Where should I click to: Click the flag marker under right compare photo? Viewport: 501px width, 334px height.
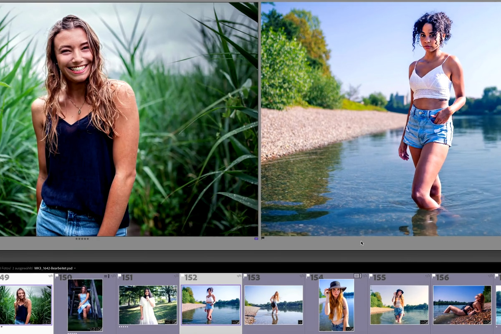click(x=263, y=238)
